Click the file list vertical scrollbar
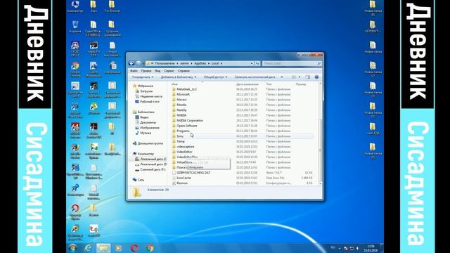This screenshot has height=253, width=450. click(321, 134)
